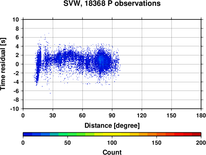The width and height of the screenshot is (206, 155).
Task: Click the title 'SVW, 18368 P observations'
Action: click(x=112, y=3)
